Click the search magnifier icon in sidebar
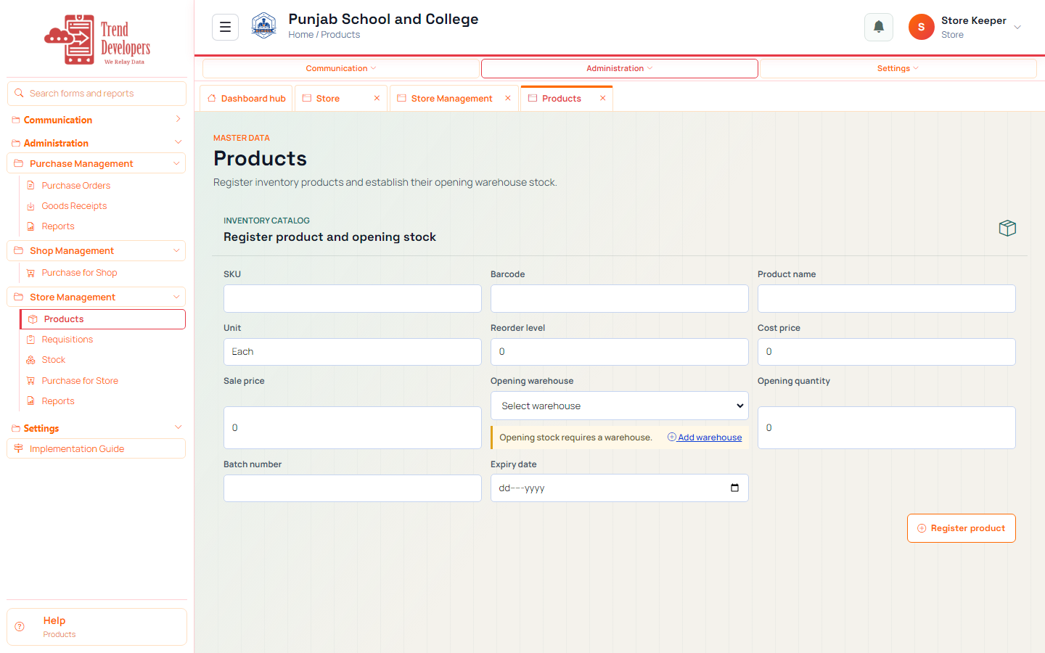This screenshot has height=653, width=1045. [20, 93]
